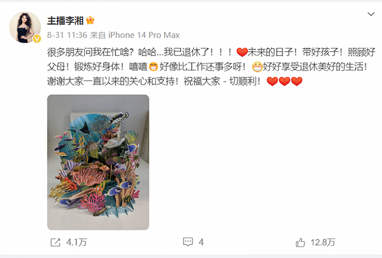The image size is (382, 258).
Task: Click the grinning emoji before 好好享受
Action: coord(257,66)
